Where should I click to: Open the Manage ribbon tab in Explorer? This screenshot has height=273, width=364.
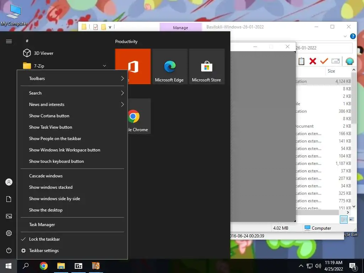(x=180, y=27)
